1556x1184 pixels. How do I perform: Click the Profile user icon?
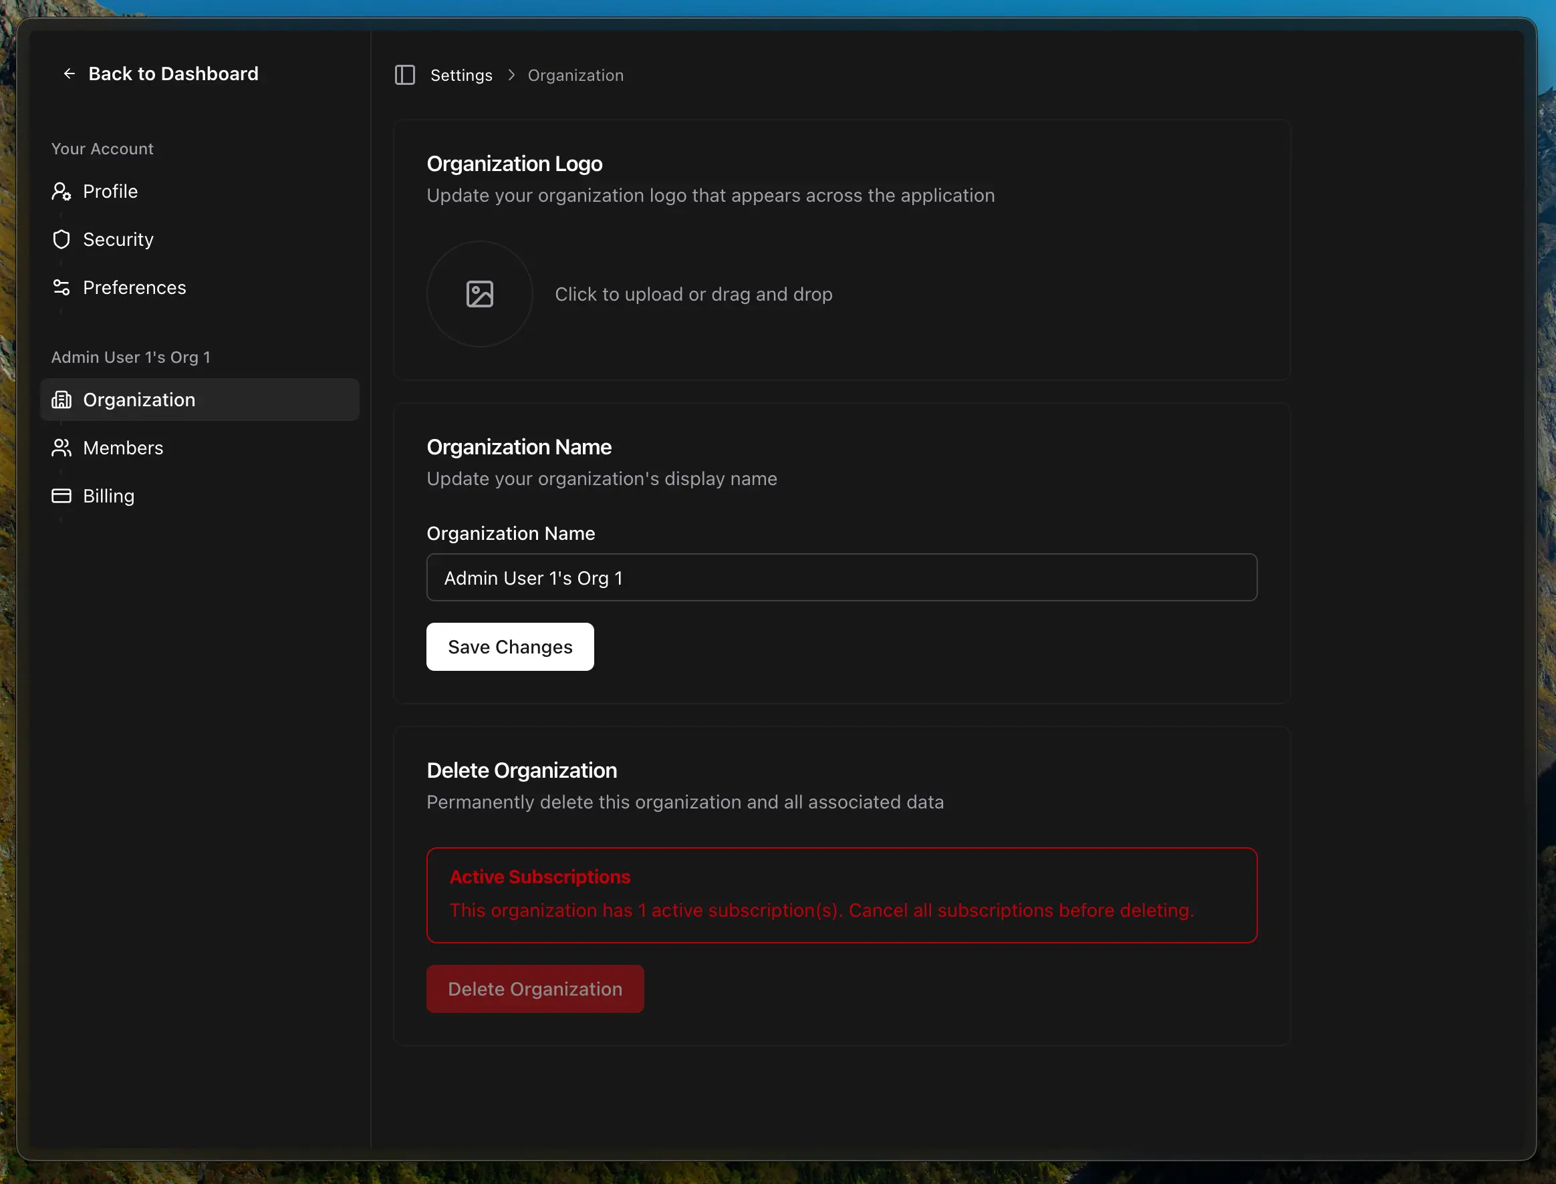coord(61,192)
